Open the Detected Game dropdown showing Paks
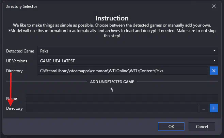The image size is (224, 138). (128, 51)
